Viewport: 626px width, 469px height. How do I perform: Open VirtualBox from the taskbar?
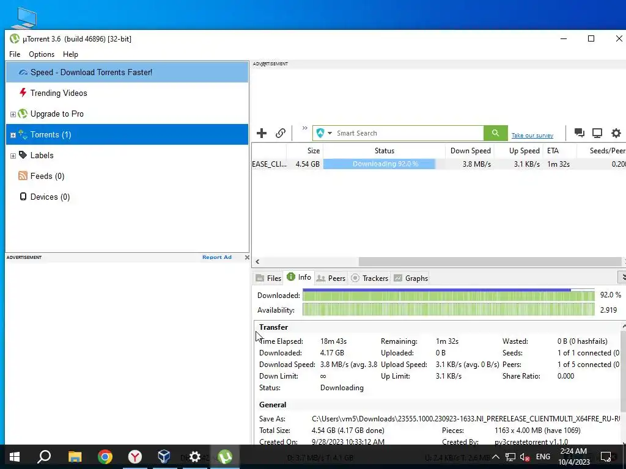click(x=164, y=457)
